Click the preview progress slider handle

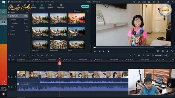coord(95,48)
